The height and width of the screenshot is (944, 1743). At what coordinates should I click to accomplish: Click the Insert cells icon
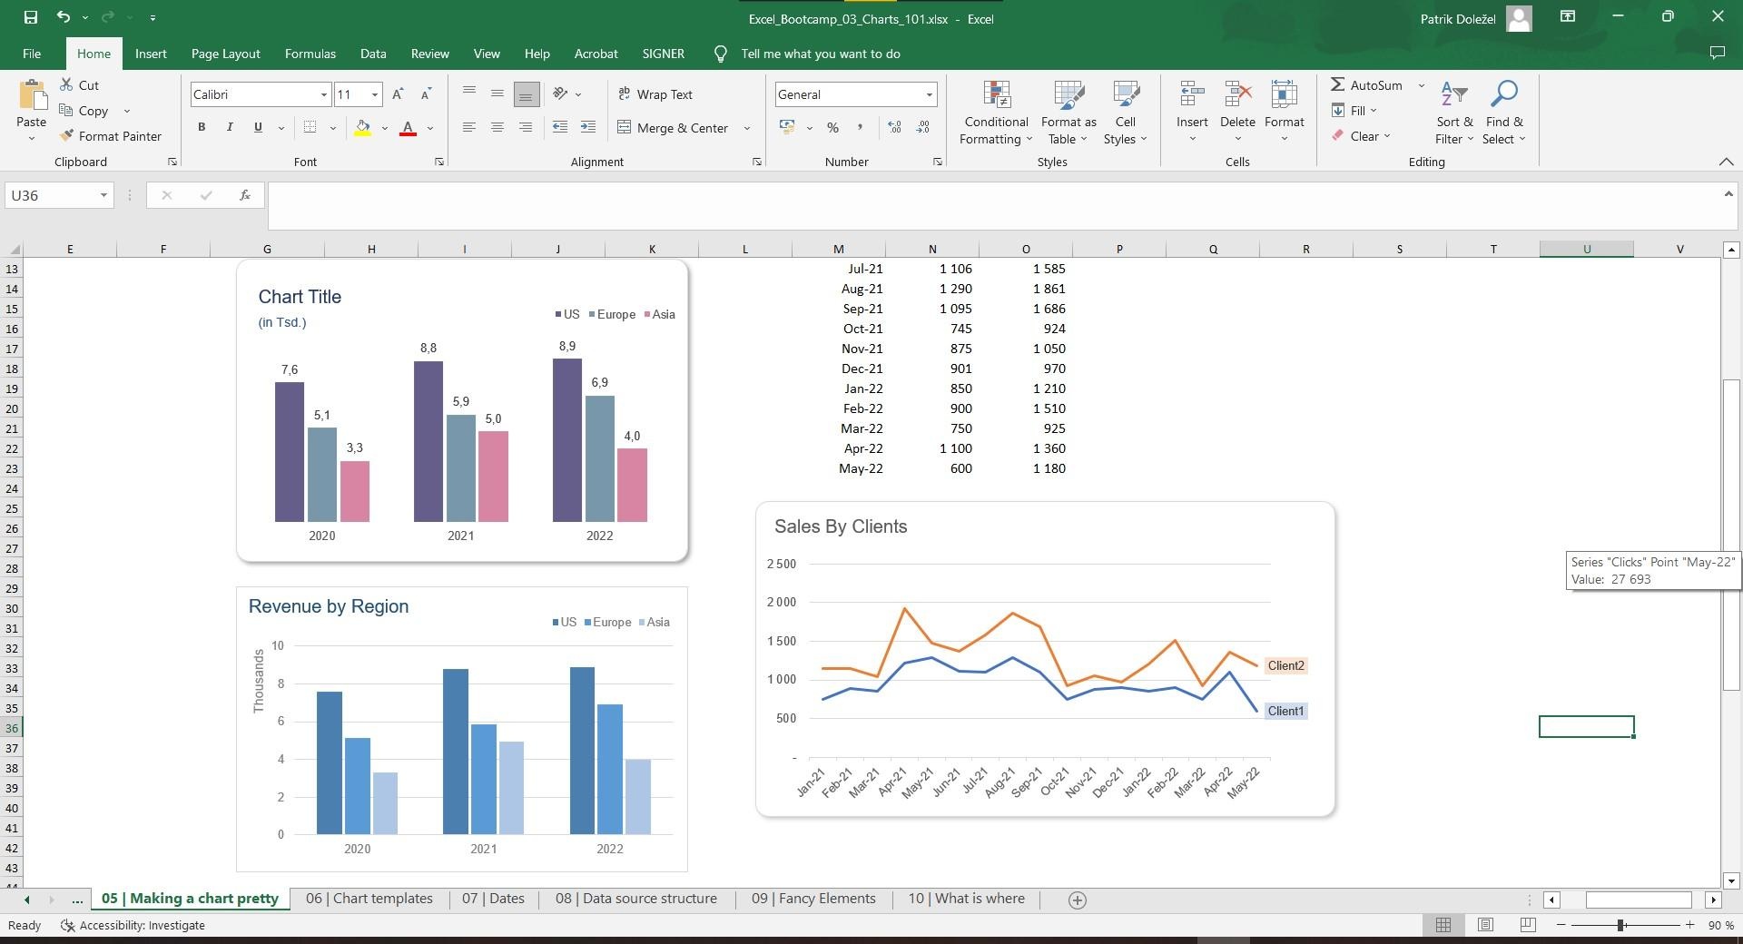point(1191,94)
